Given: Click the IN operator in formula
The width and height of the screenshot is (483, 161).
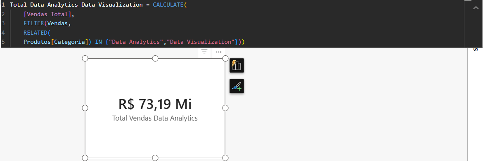Looking at the screenshot, I should pos(98,42).
